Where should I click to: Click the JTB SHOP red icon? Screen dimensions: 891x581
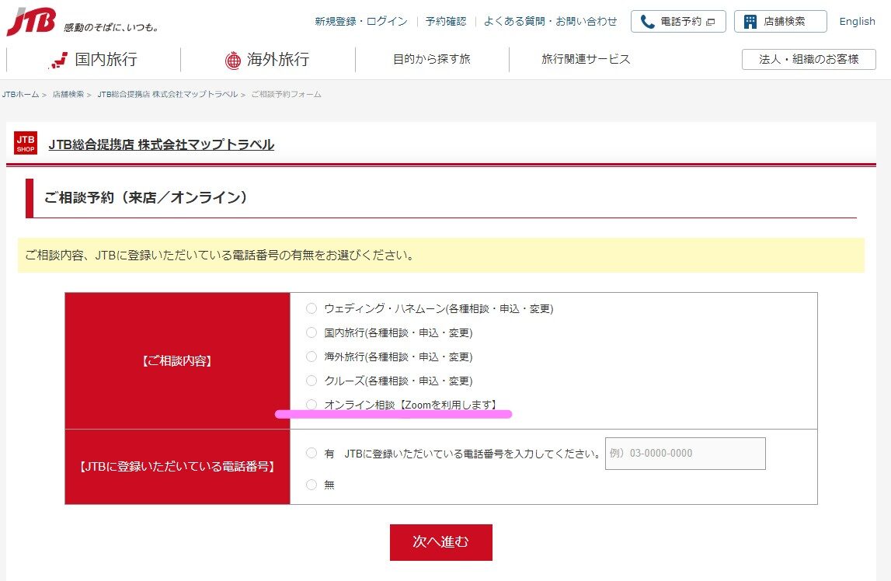26,143
